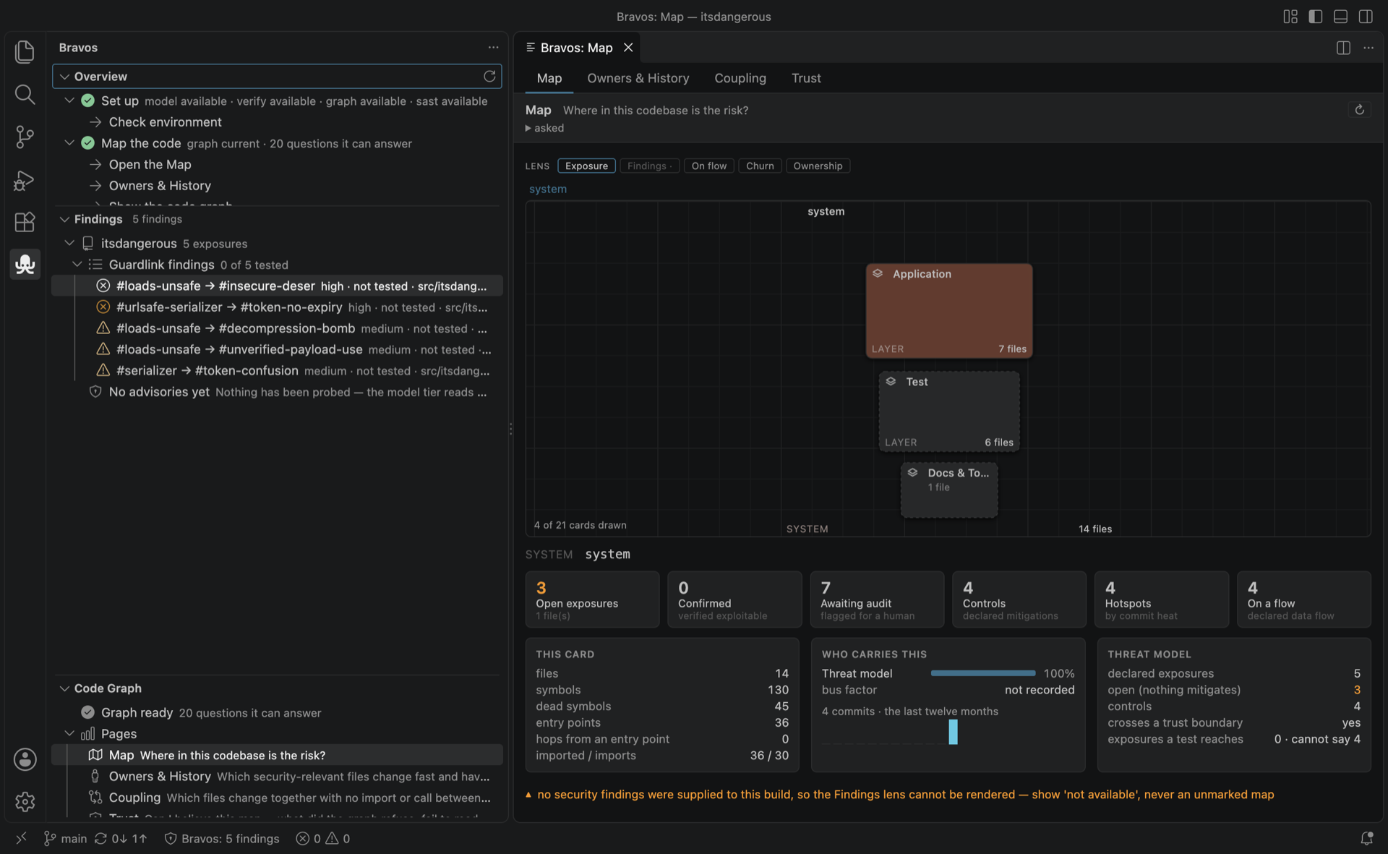Close the Bravos: Map tab
1388x854 pixels.
pos(628,48)
